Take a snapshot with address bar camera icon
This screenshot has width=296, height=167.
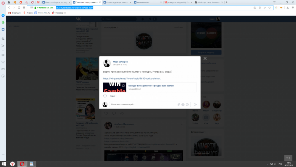point(255,8)
